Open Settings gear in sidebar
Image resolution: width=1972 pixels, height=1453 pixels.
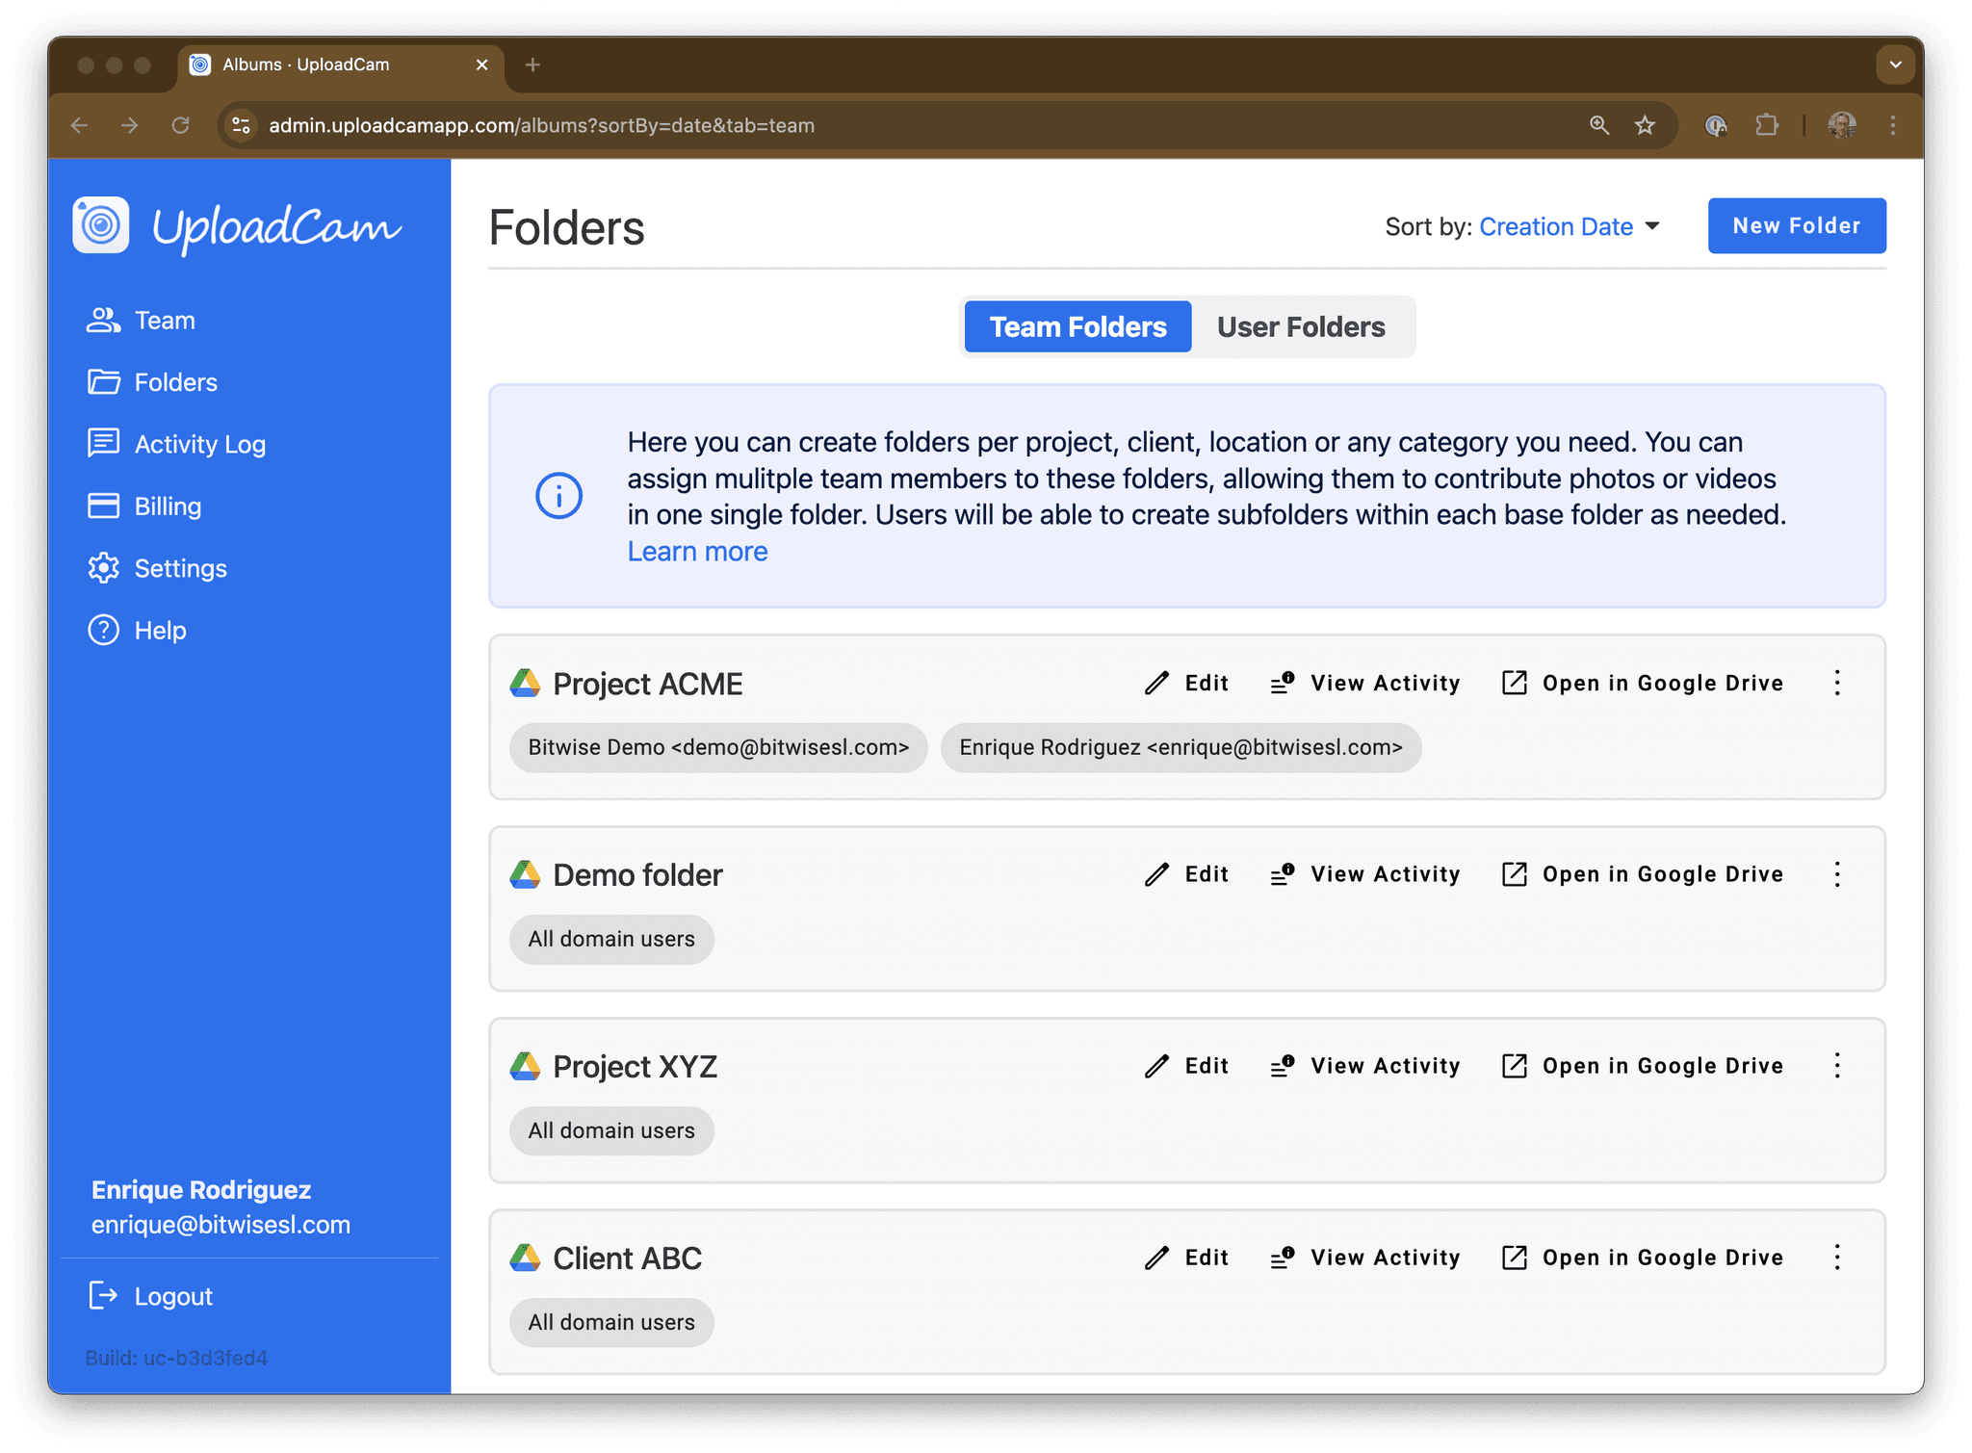point(104,568)
